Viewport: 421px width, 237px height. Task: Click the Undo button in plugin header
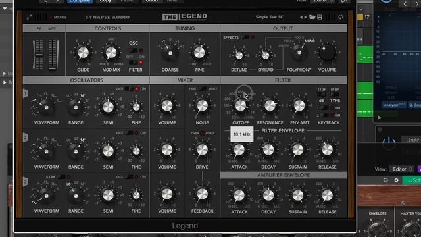(152, 1)
